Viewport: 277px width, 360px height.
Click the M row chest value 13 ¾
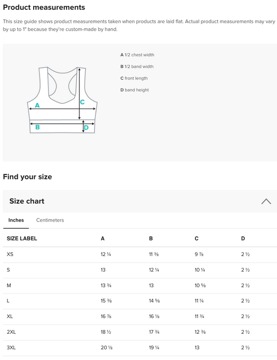coord(106,285)
